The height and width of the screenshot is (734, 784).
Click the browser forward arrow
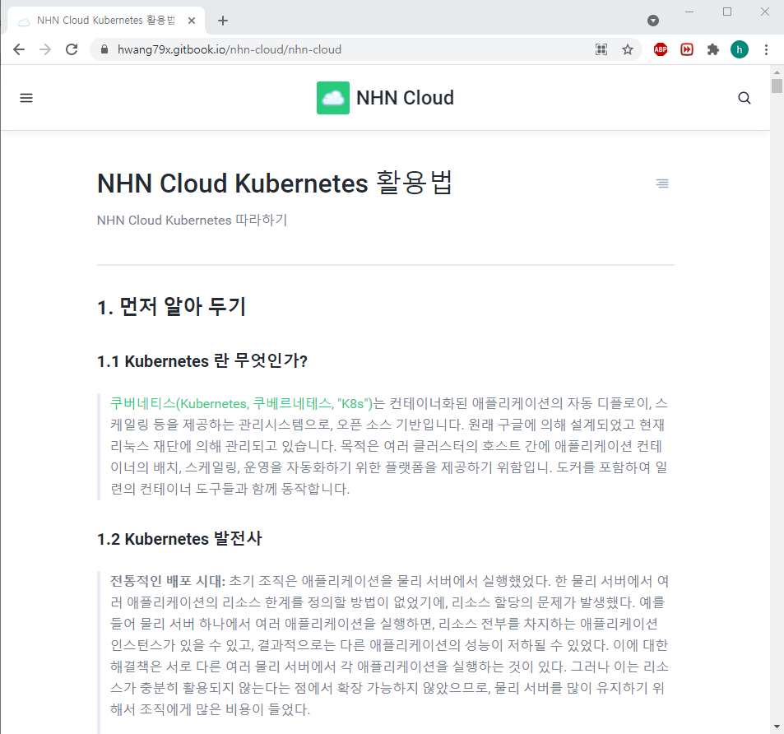45,49
